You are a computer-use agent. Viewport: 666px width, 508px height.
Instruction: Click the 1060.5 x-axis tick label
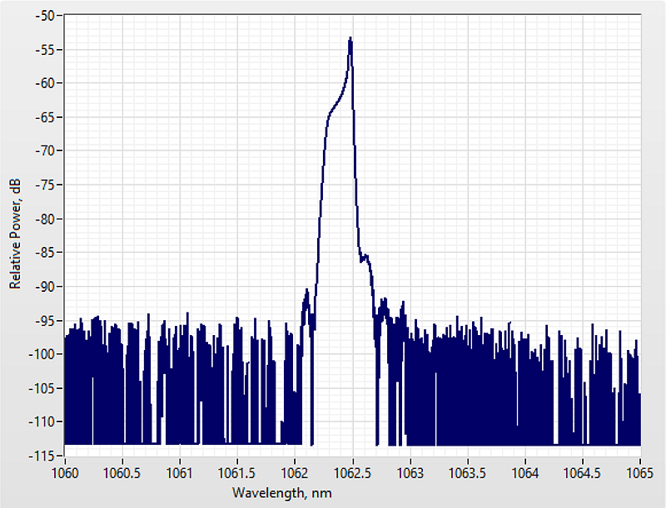pyautogui.click(x=122, y=472)
